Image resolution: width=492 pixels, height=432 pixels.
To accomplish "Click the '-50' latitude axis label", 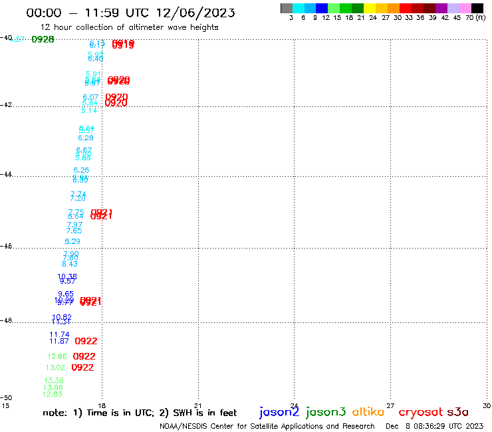I will tap(6, 398).
